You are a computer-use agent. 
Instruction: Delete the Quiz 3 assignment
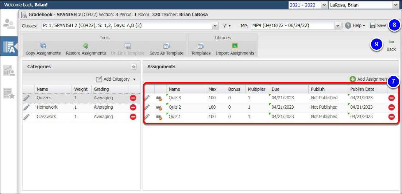pos(391,98)
